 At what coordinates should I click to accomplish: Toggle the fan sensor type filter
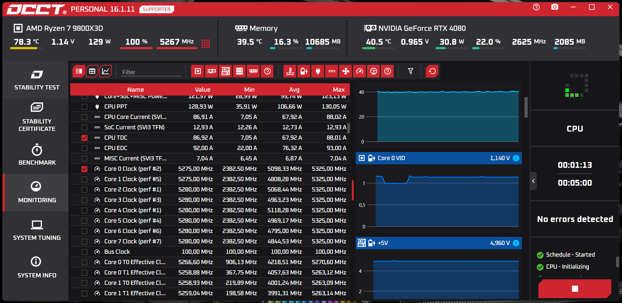[x=346, y=71]
